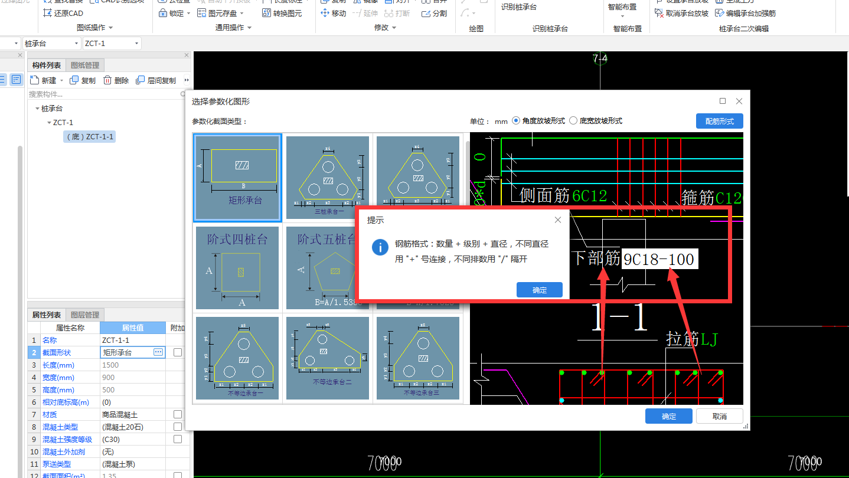Image resolution: width=849 pixels, height=478 pixels.
Task: Select the 三桩承台一 section thumbnail
Action: click(328, 178)
